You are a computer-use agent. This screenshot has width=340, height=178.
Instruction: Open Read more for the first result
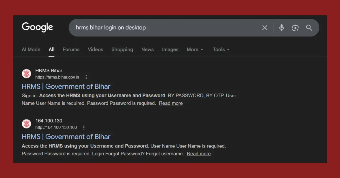click(171, 103)
